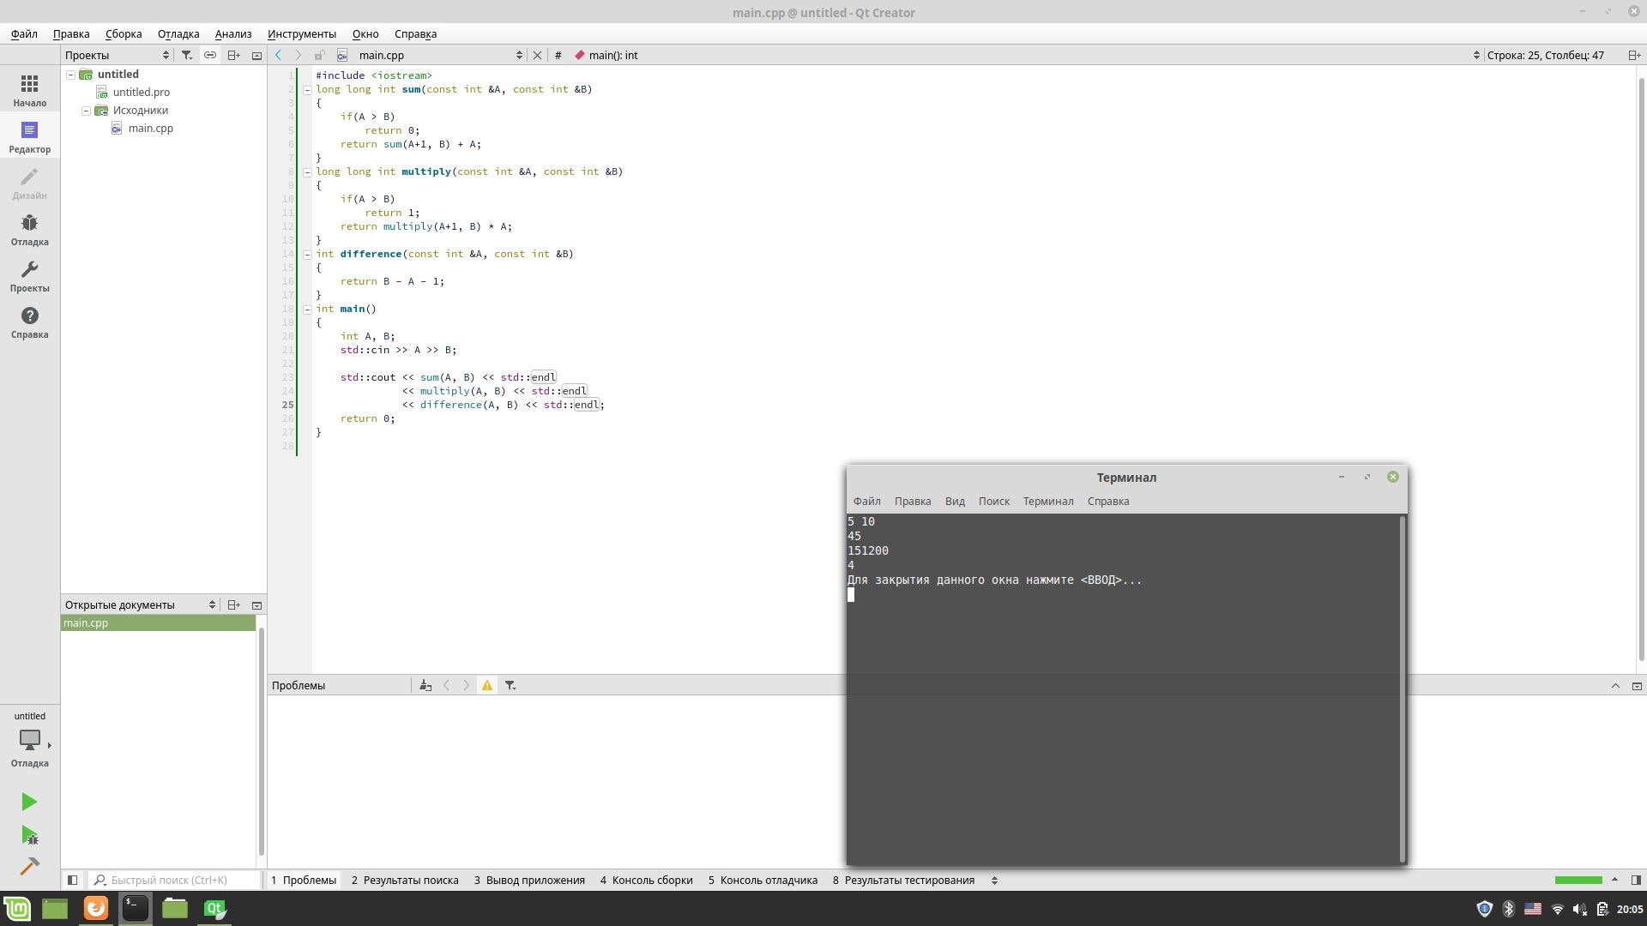Image resolution: width=1647 pixels, height=926 pixels.
Task: Focus the Quick Search locator field
Action: [176, 880]
